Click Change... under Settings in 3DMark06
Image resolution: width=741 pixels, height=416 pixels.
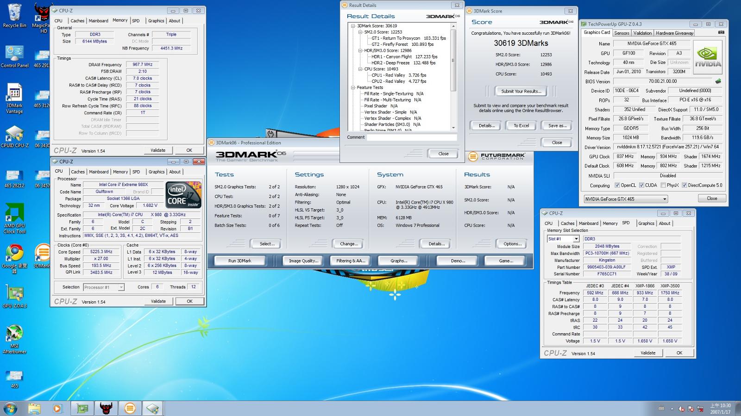tap(348, 244)
